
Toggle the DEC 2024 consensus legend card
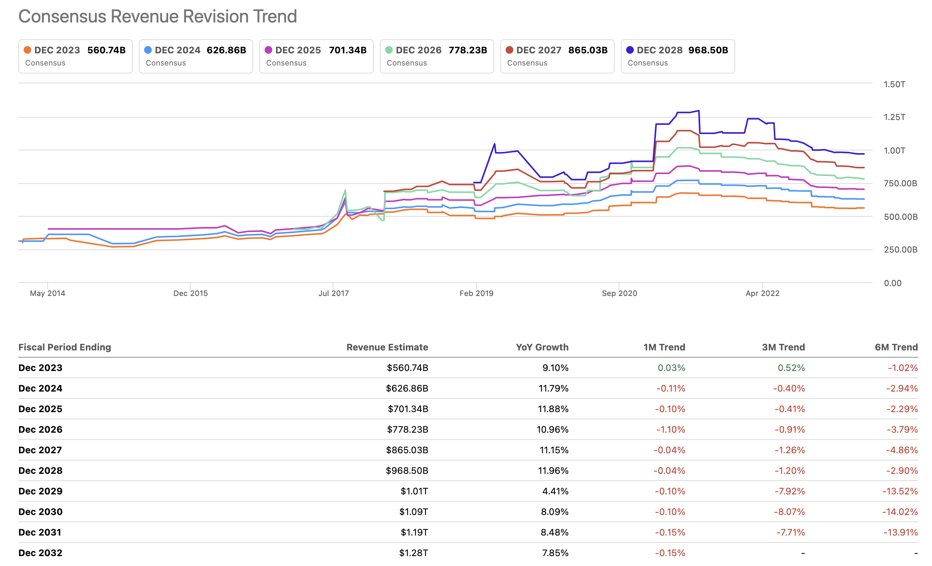(x=196, y=56)
